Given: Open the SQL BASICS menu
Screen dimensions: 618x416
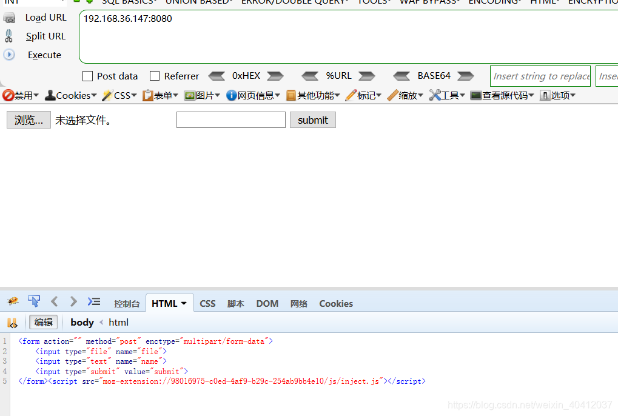Looking at the screenshot, I should pos(129,2).
